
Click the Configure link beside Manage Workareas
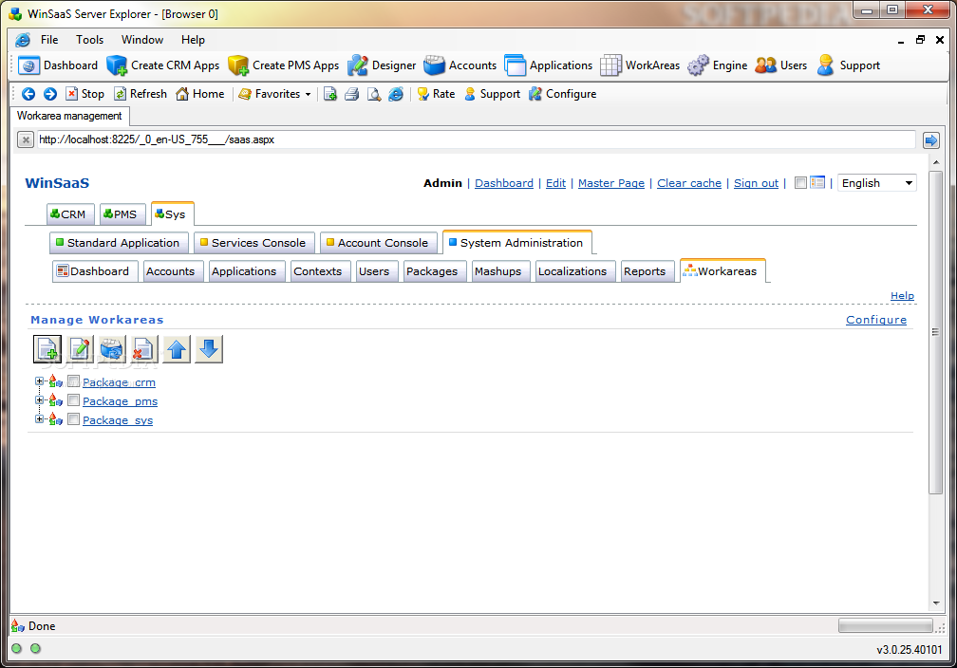[875, 320]
